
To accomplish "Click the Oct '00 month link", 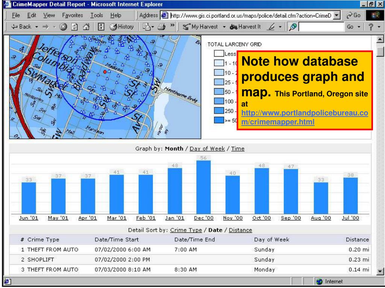I will pyautogui.click(x=262, y=218).
